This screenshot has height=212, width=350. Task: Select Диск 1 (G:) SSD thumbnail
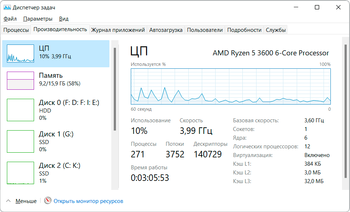click(20, 141)
